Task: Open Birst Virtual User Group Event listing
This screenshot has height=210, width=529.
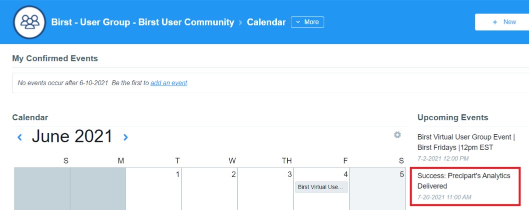Action: coord(465,143)
